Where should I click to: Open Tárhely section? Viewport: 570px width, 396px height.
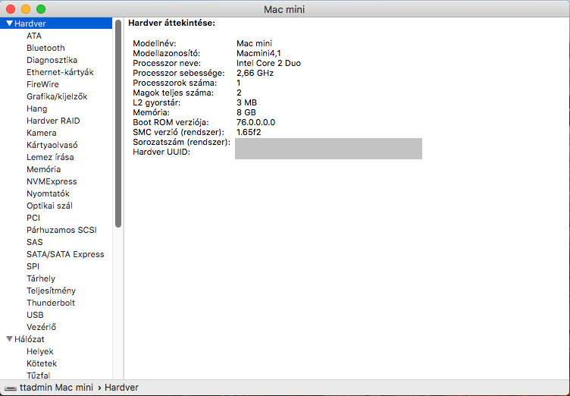[41, 278]
